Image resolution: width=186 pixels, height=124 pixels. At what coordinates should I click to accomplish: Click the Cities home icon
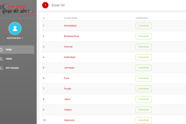pos(1,50)
